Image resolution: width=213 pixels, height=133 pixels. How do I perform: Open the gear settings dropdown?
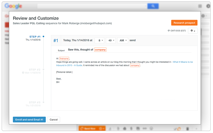(193, 31)
